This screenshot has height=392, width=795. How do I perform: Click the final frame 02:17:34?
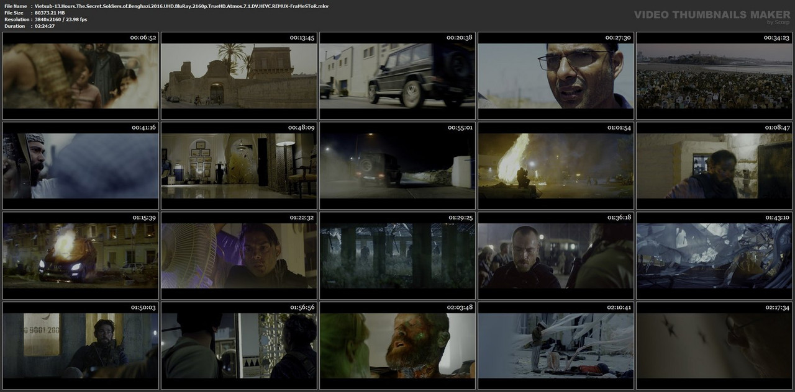(714, 345)
